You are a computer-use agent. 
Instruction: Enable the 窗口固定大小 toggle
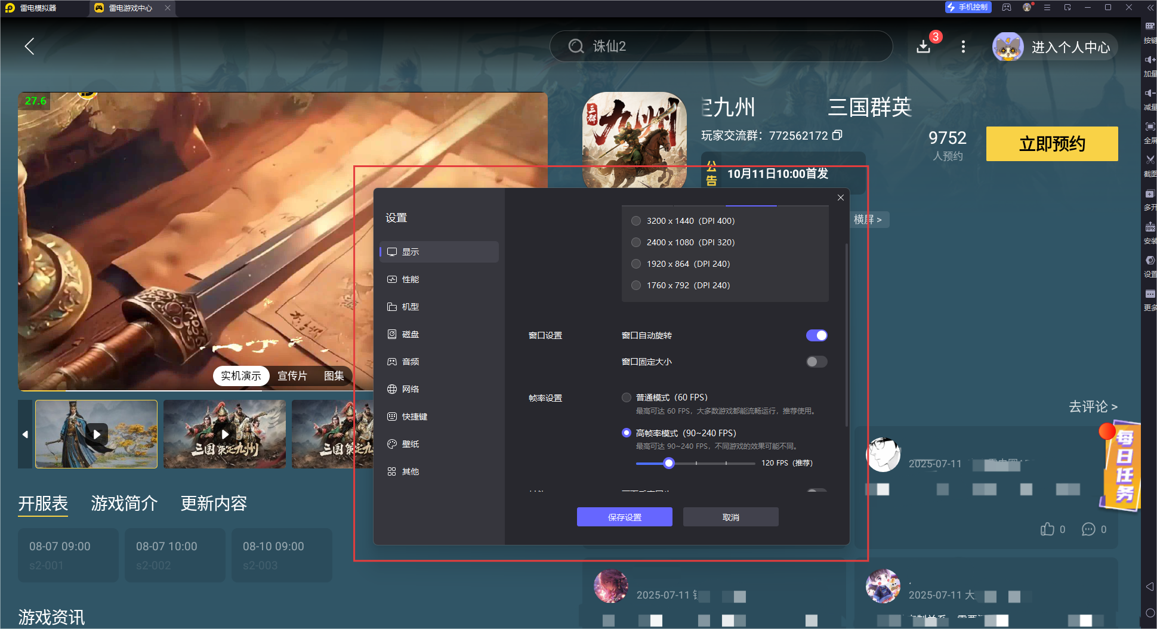(816, 362)
